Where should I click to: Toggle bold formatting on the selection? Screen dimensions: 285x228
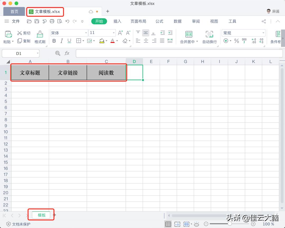54,41
